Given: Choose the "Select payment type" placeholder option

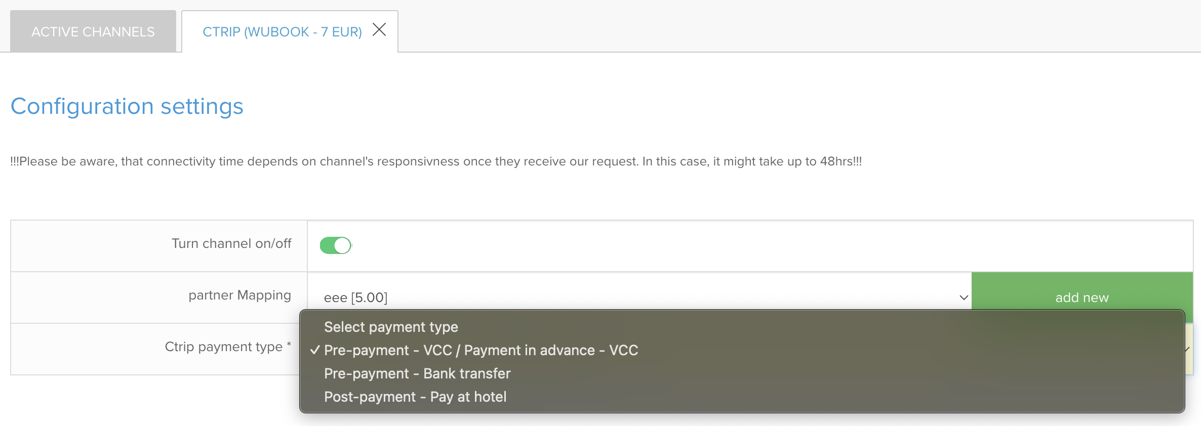Looking at the screenshot, I should (x=391, y=327).
